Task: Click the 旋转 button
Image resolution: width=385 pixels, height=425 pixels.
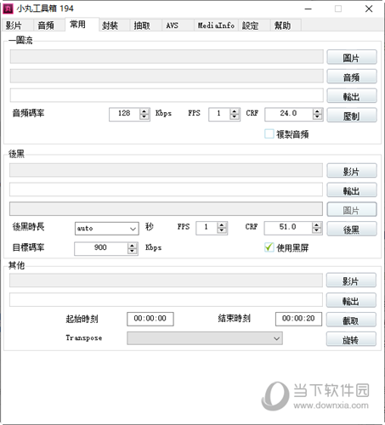Action: tap(351, 339)
